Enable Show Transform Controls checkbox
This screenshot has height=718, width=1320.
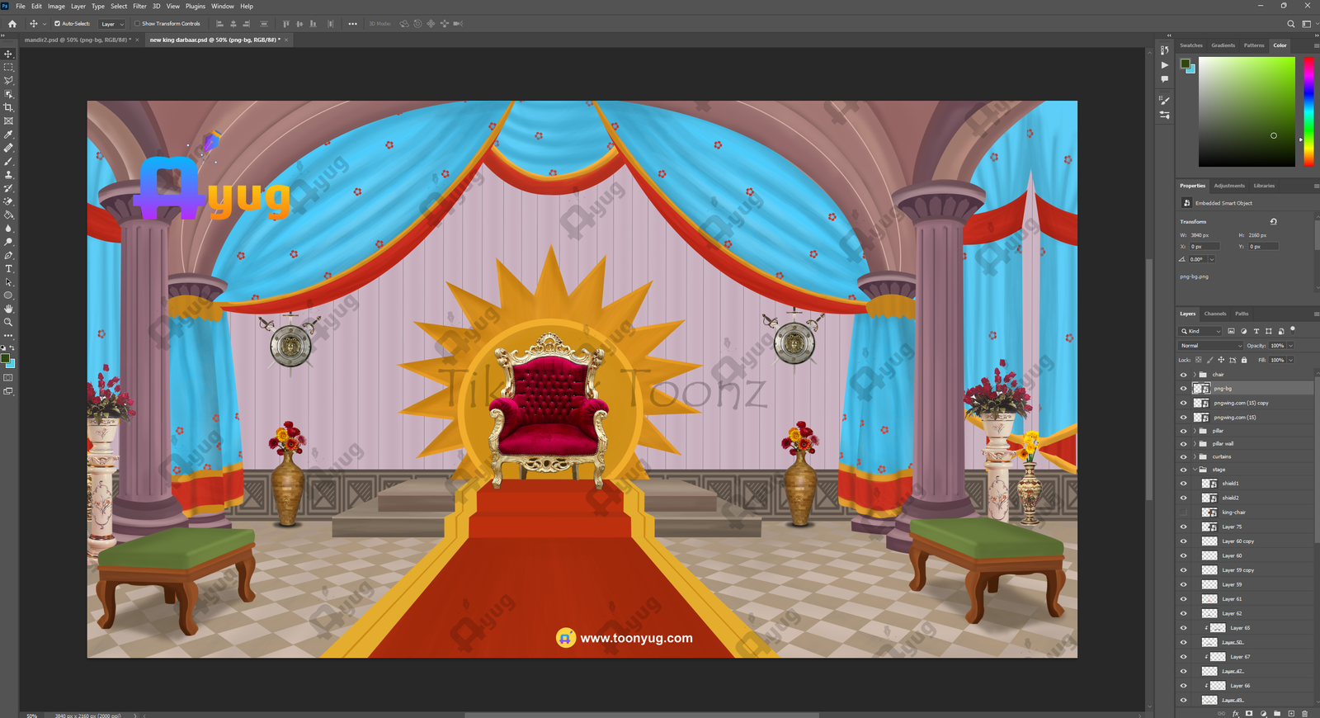pos(138,24)
